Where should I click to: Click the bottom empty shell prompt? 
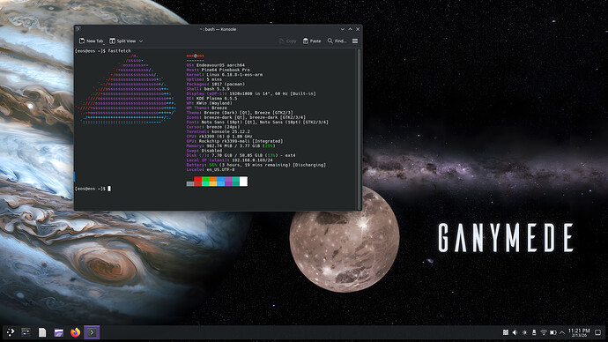pyautogui.click(x=93, y=189)
